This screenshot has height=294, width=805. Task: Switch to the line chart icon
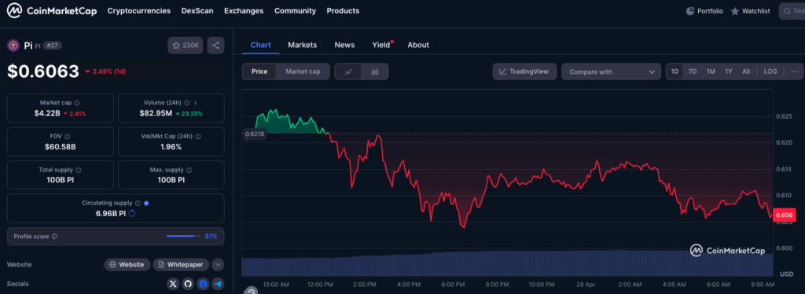(x=348, y=72)
